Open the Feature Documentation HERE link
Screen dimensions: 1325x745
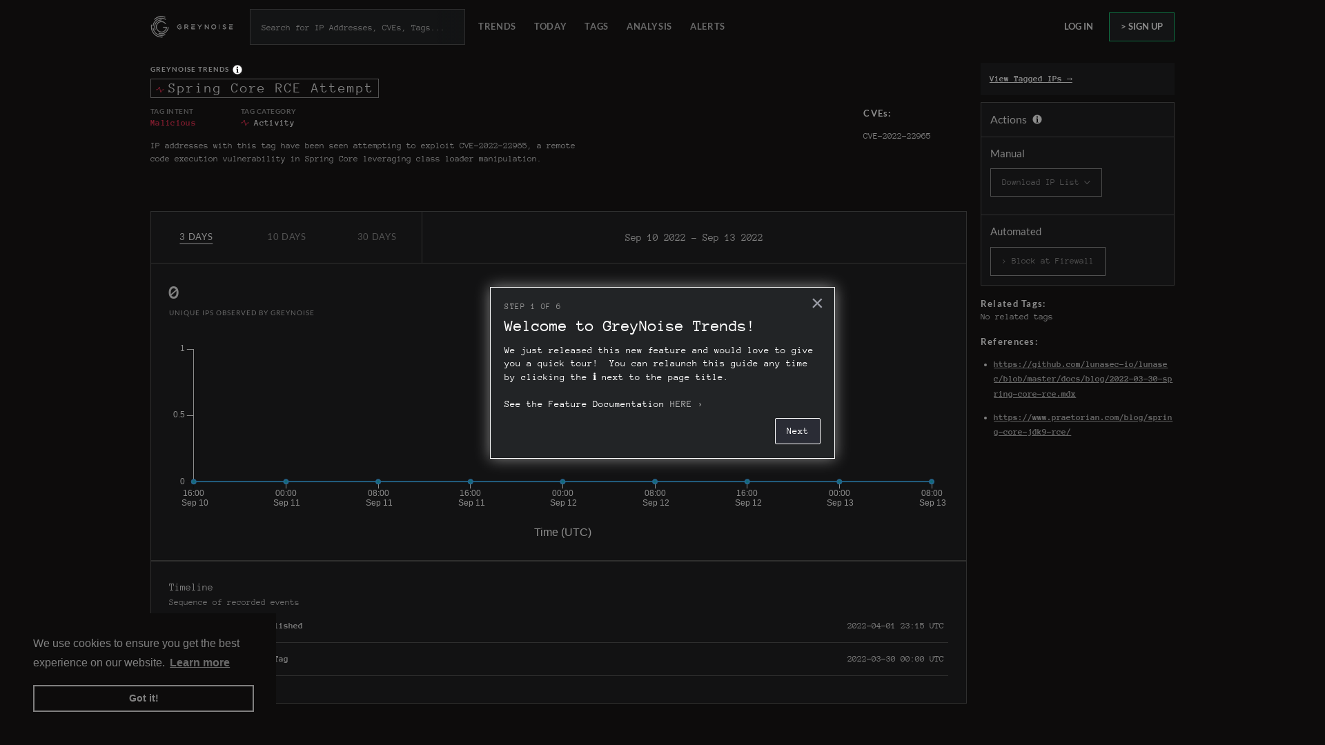(685, 404)
